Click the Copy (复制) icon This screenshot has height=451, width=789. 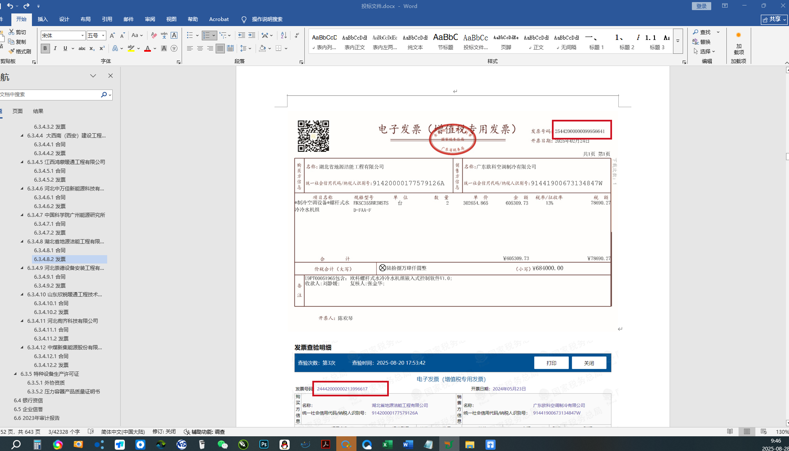(x=11, y=42)
